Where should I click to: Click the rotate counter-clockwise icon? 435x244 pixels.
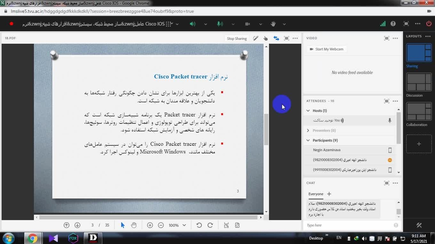(x=199, y=225)
